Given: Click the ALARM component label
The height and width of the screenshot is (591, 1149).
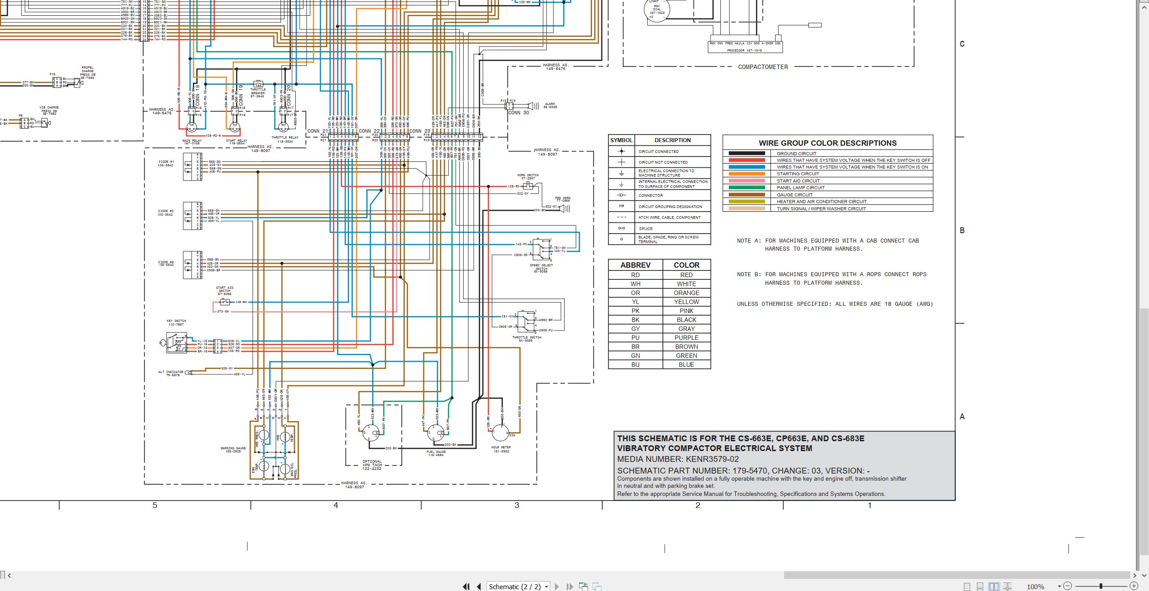Looking at the screenshot, I should [550, 105].
